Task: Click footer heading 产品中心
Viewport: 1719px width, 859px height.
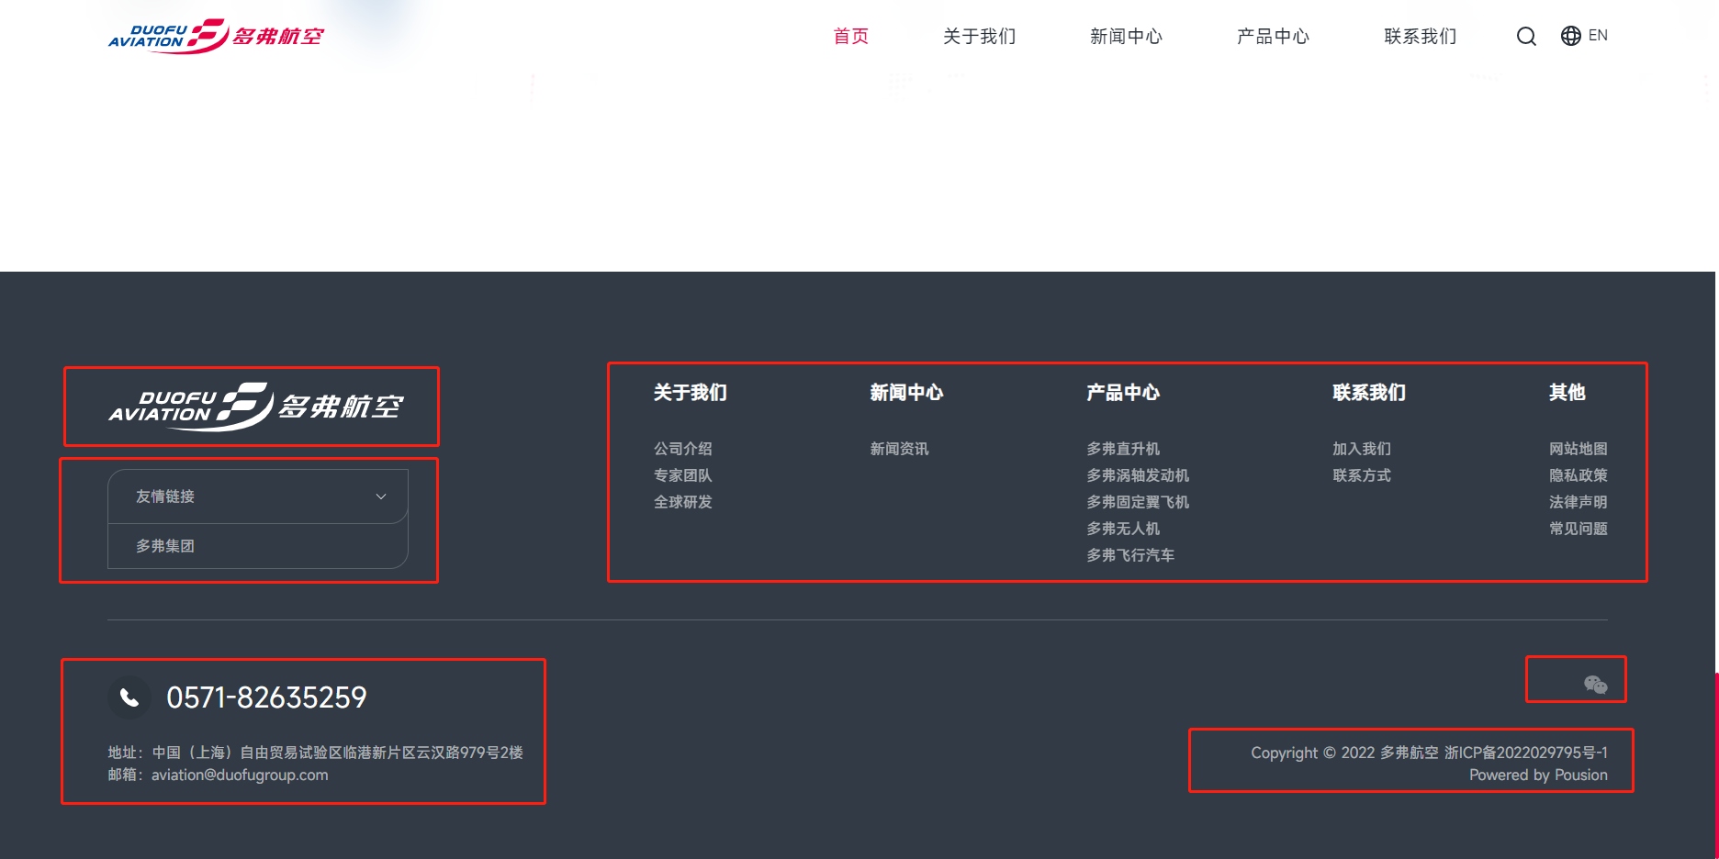Action: tap(1124, 393)
